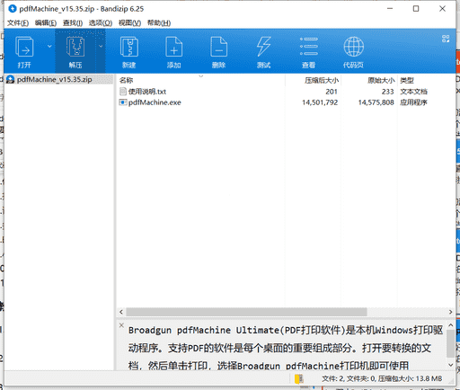Click compressed size value 14,501,792
The height and width of the screenshot is (390, 460).
(x=320, y=102)
